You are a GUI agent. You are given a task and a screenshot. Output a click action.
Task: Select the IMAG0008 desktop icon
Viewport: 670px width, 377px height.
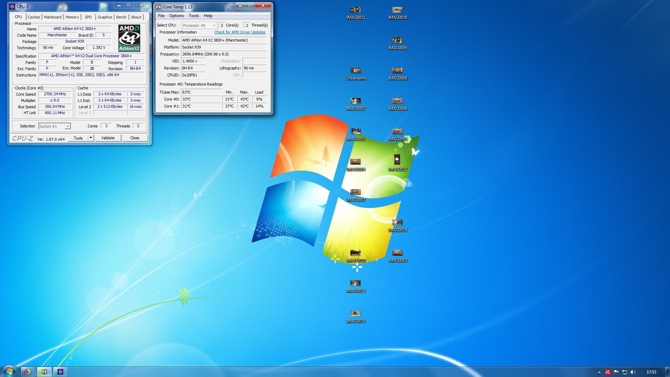(397, 74)
